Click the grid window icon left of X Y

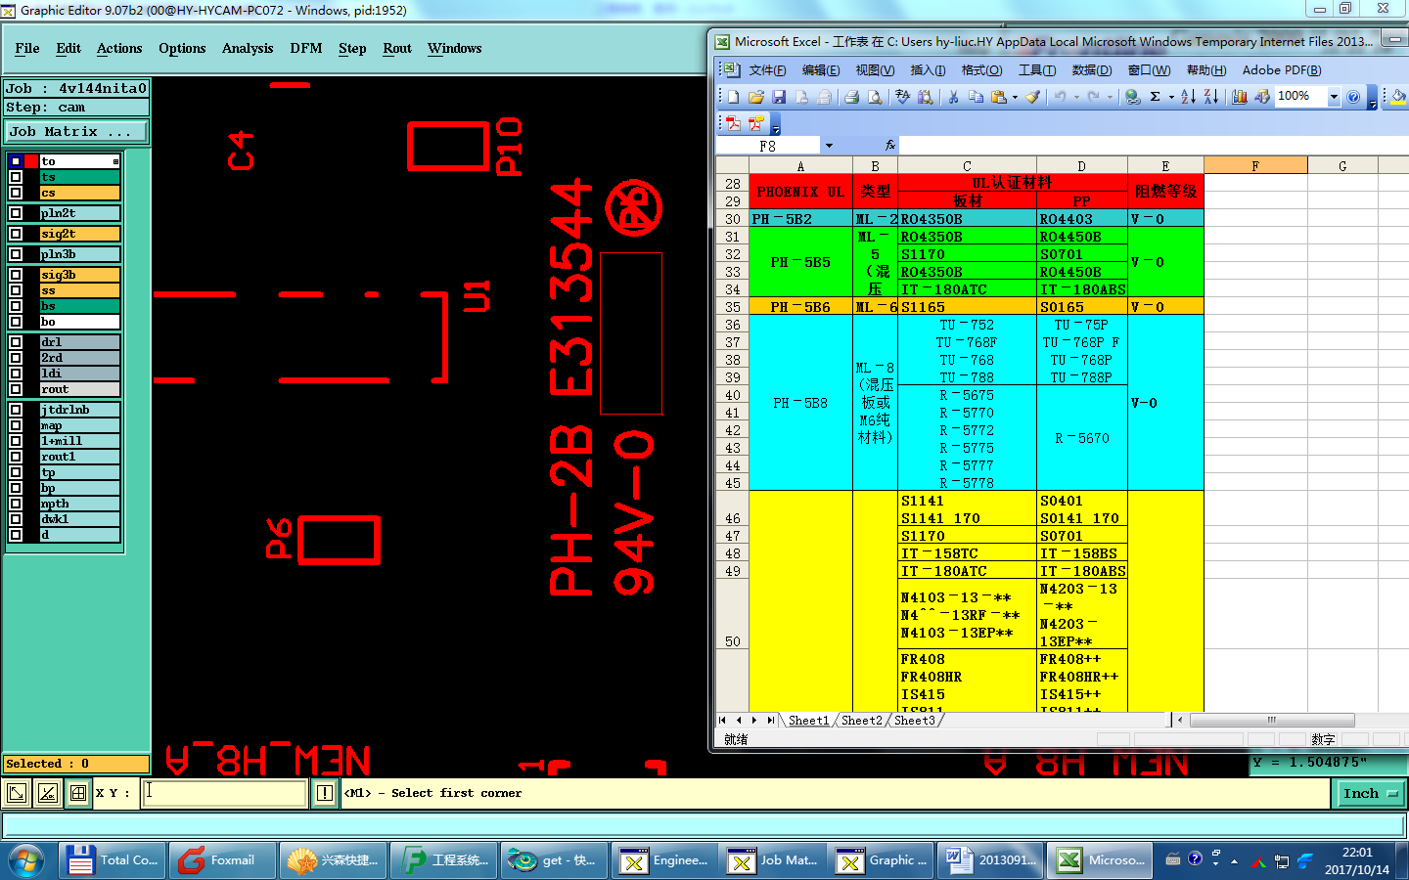78,793
